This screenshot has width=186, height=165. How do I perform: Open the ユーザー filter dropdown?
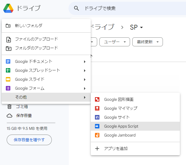click(x=115, y=42)
